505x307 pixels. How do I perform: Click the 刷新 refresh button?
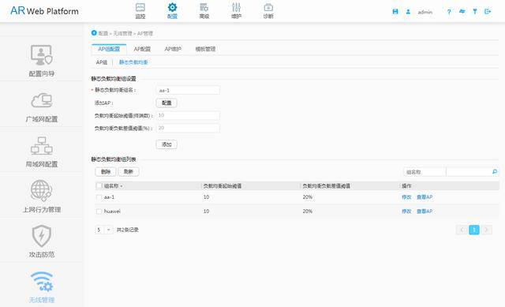pos(129,172)
